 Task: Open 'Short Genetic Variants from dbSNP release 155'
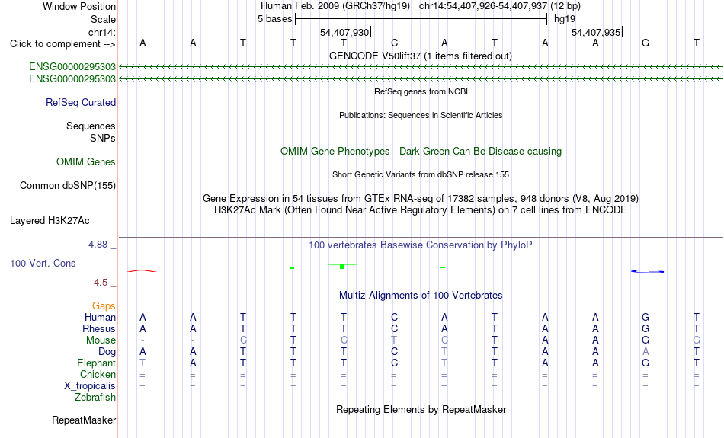click(x=421, y=174)
